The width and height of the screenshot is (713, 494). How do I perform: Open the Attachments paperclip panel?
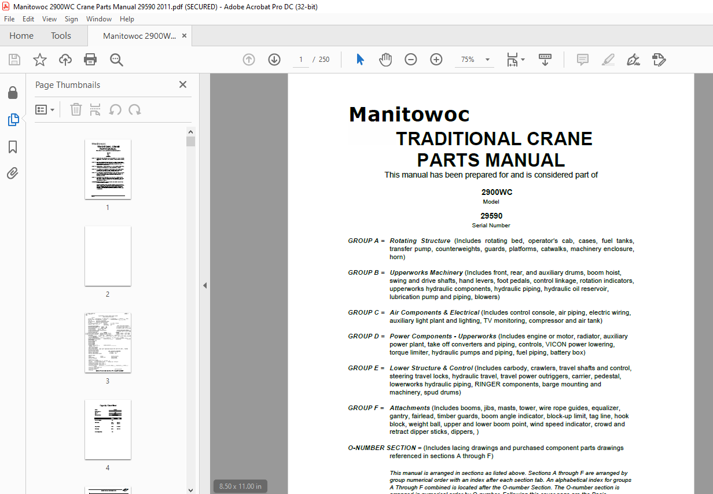click(13, 174)
